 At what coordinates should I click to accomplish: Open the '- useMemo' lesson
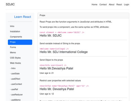click(x=20, y=100)
